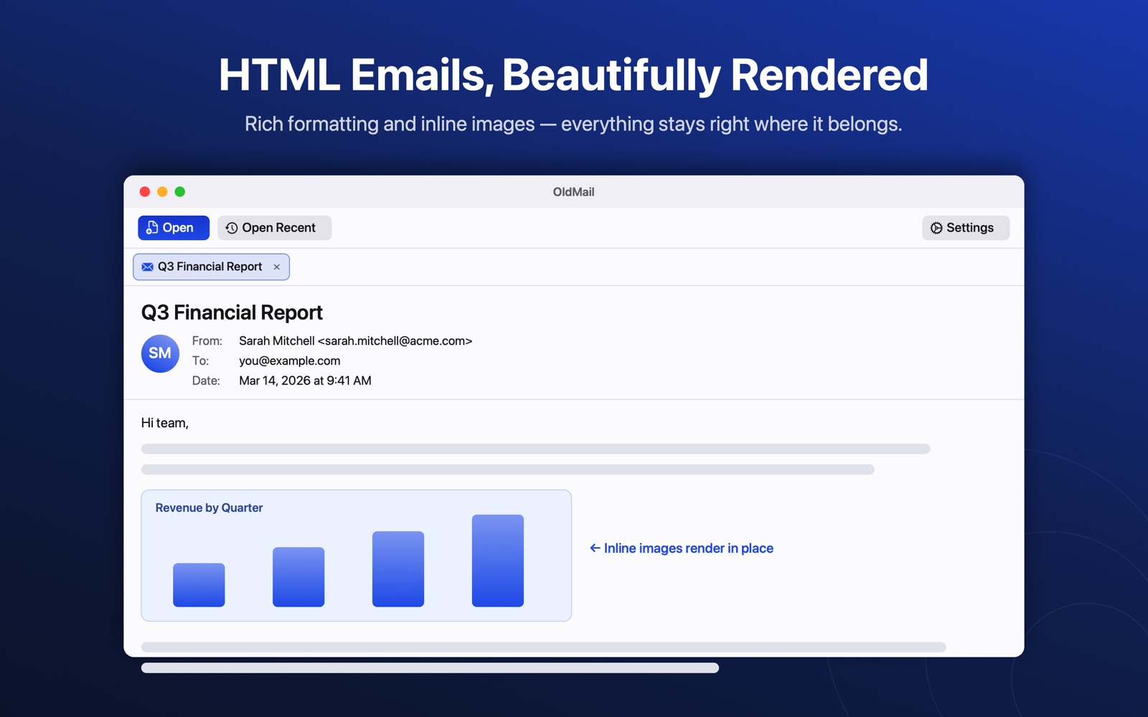This screenshot has width=1148, height=717.
Task: Click the recipient you@example.com
Action: pyautogui.click(x=290, y=361)
